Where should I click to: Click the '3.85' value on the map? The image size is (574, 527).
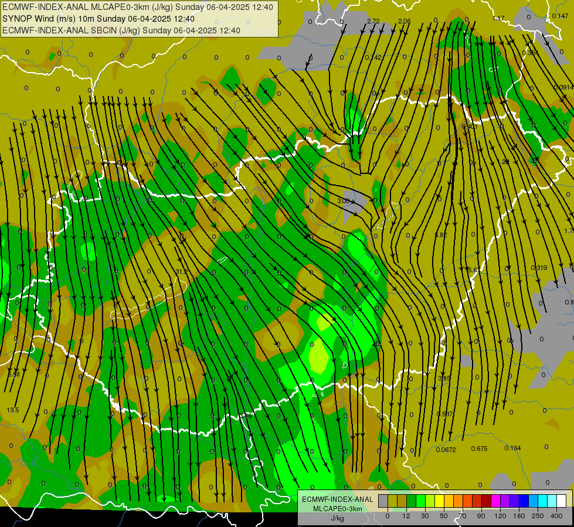point(444,378)
